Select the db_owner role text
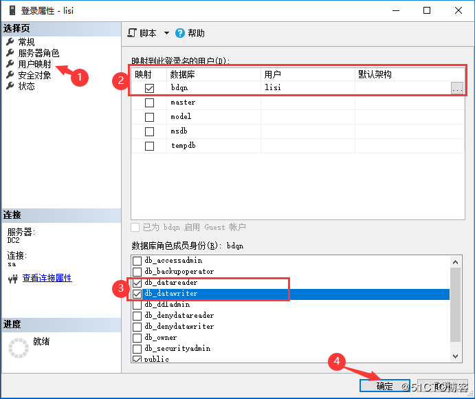Screen dimensions: 475x399 (161, 338)
